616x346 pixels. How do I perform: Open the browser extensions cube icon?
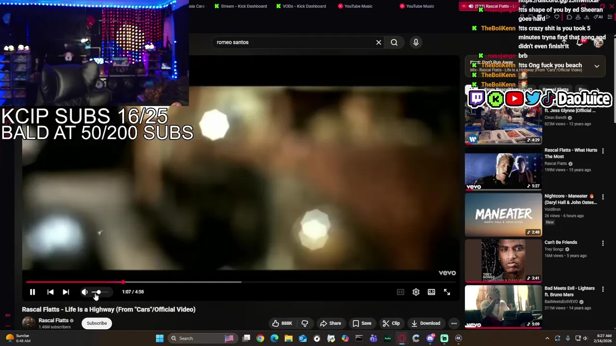[569, 17]
